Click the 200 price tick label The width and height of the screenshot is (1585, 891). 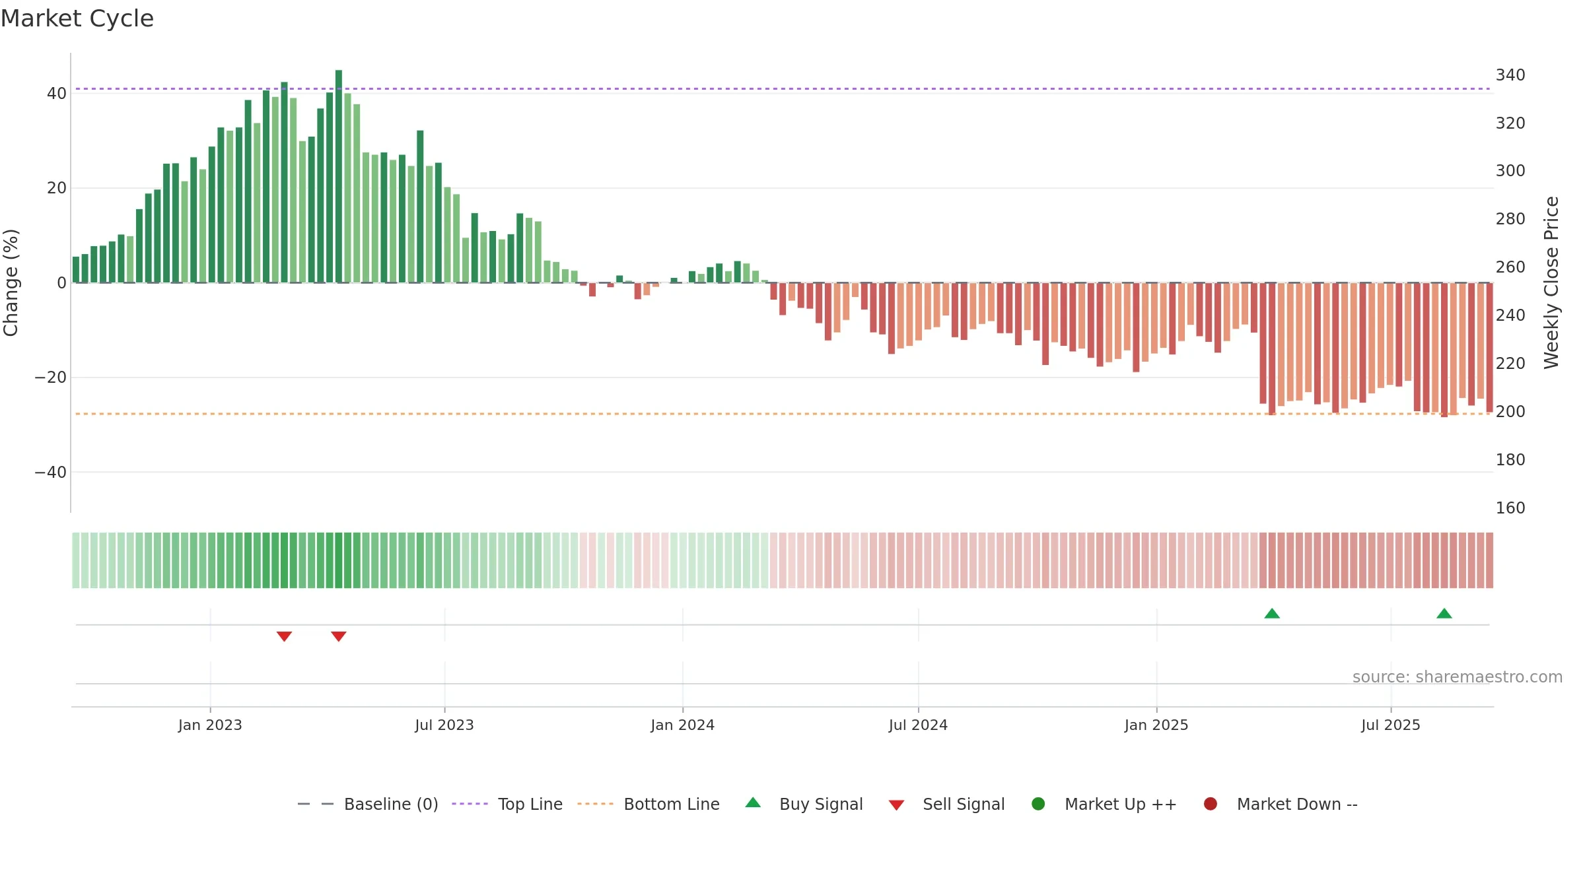1510,412
